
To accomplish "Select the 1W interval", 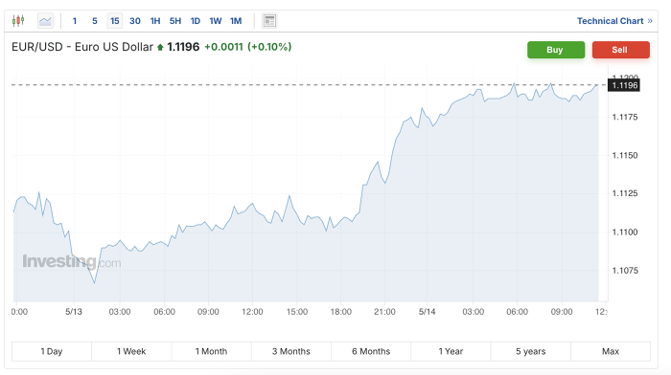I will 216,21.
